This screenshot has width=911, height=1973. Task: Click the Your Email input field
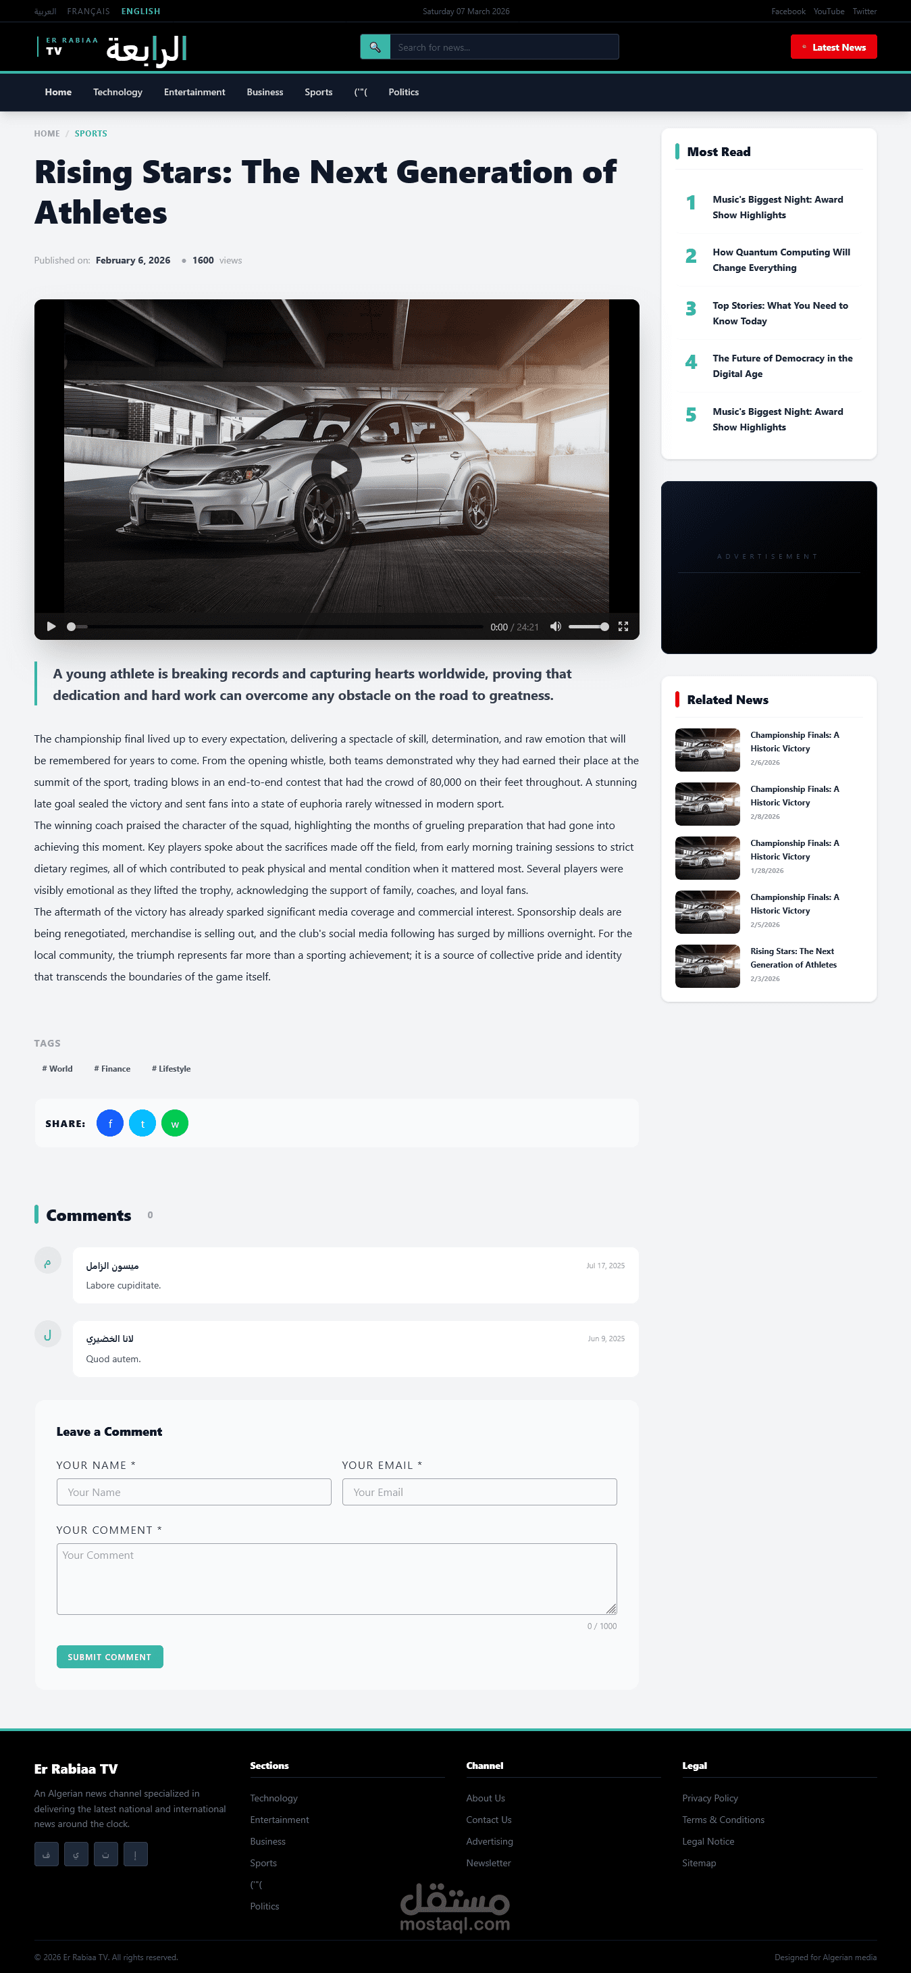click(x=479, y=1492)
